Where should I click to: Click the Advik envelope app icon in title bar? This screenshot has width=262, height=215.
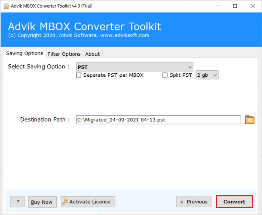pos(6,6)
